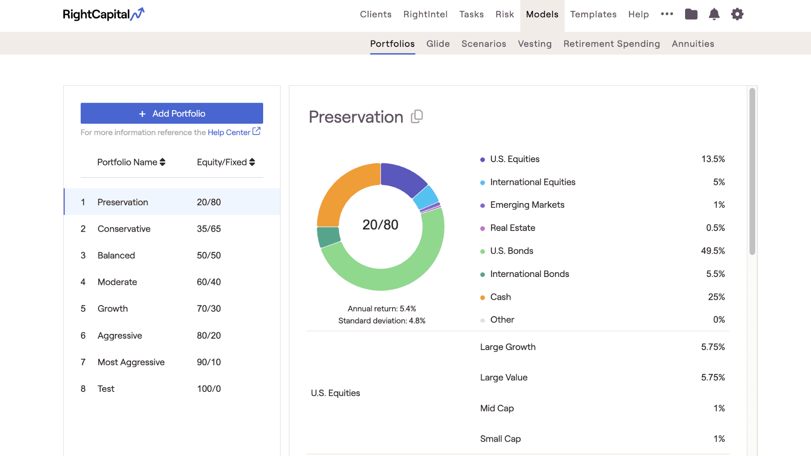The height and width of the screenshot is (456, 811).
Task: Switch to Retirement Spending tab
Action: point(612,43)
